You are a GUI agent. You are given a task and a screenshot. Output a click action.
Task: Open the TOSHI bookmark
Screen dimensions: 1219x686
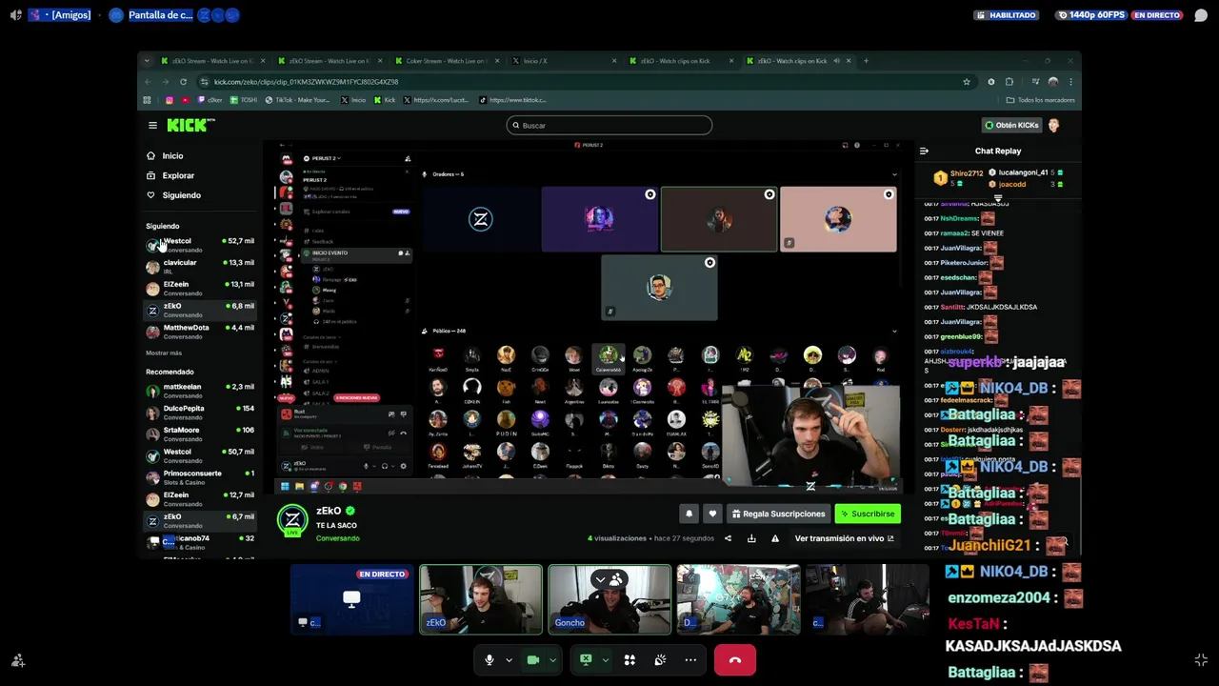pyautogui.click(x=244, y=100)
